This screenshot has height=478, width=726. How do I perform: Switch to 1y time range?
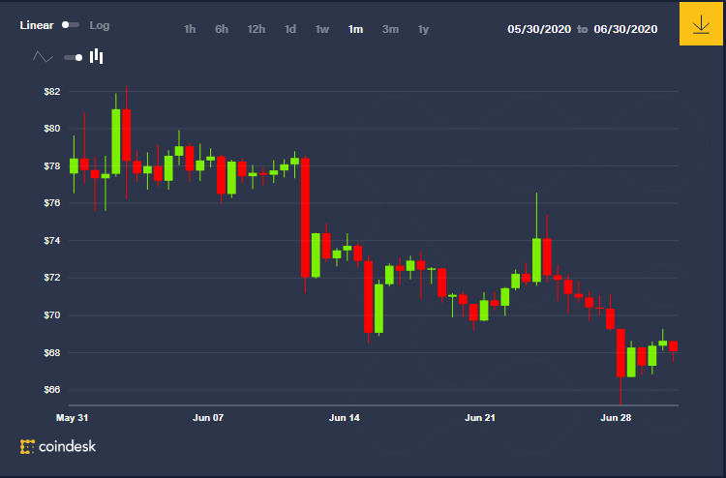click(423, 29)
